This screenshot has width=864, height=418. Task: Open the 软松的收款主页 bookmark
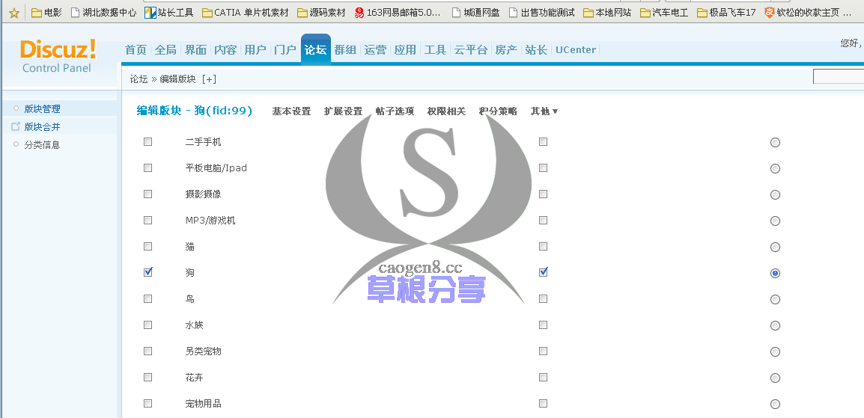pos(808,13)
